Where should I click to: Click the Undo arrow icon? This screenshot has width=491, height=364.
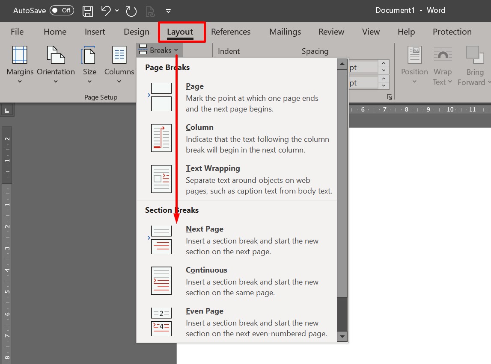(106, 11)
